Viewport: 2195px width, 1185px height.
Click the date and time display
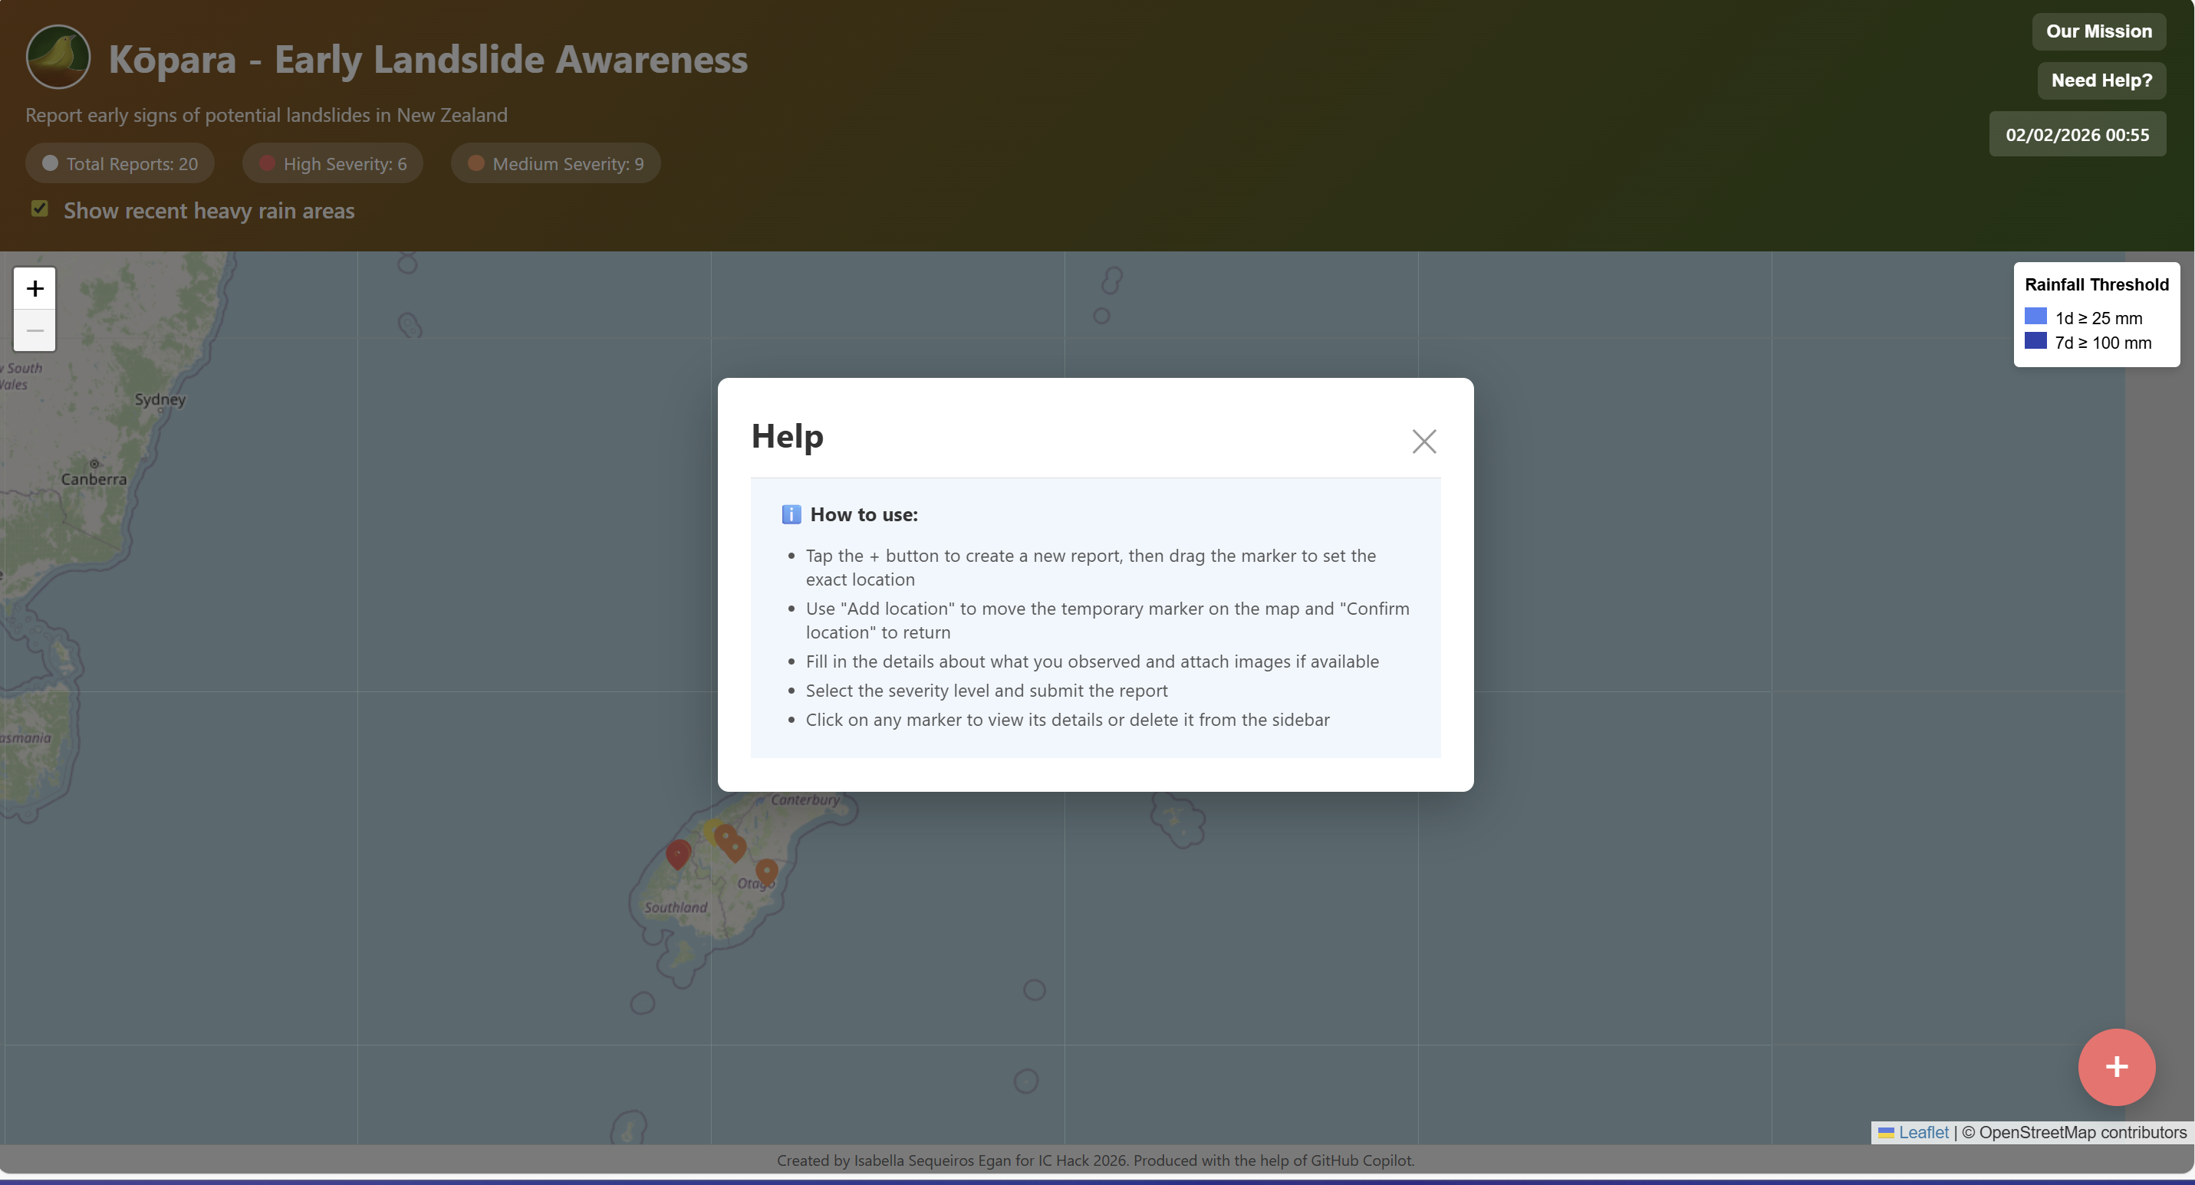[x=2077, y=134]
